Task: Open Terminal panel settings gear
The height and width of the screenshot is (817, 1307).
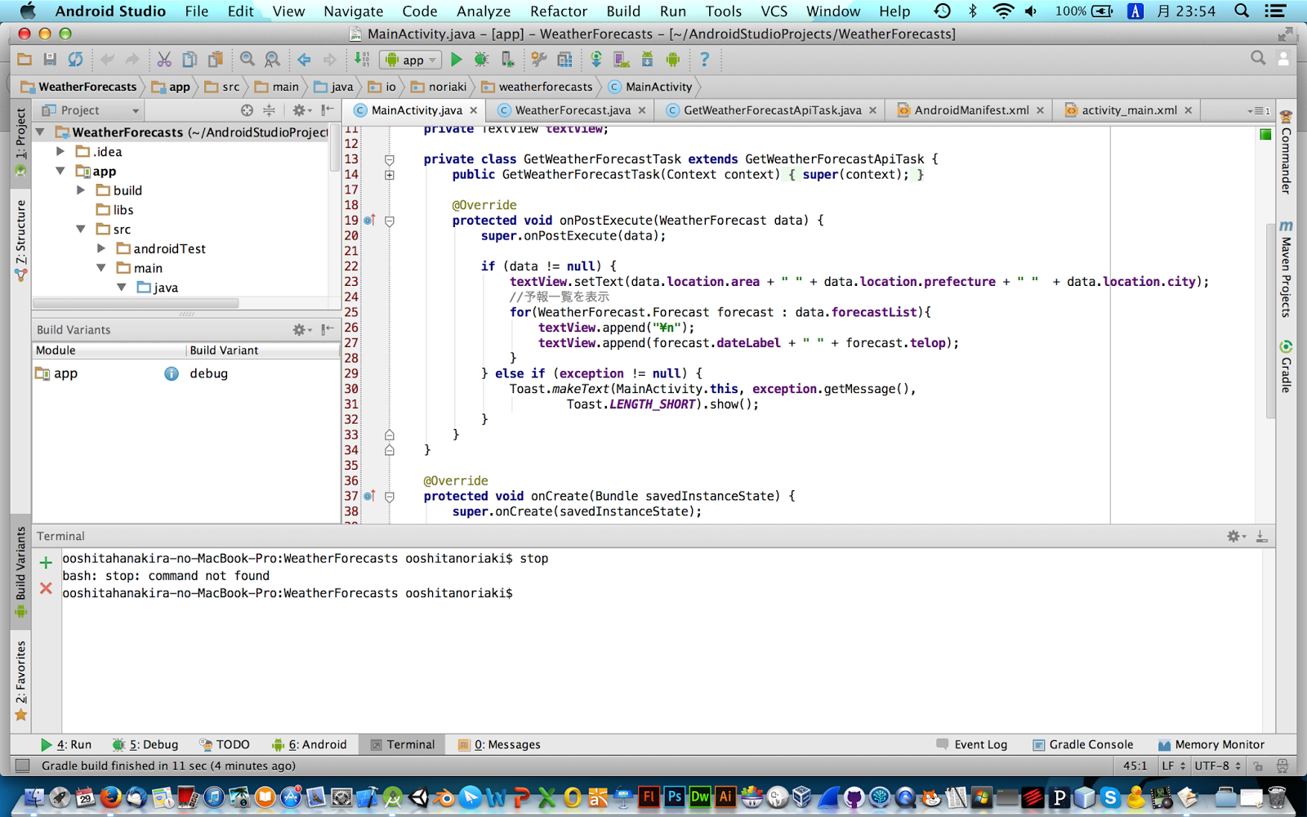Action: click(1236, 536)
